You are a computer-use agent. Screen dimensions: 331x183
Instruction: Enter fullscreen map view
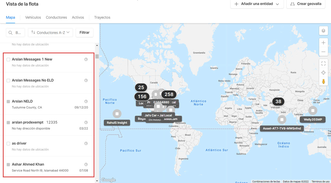coord(324,63)
